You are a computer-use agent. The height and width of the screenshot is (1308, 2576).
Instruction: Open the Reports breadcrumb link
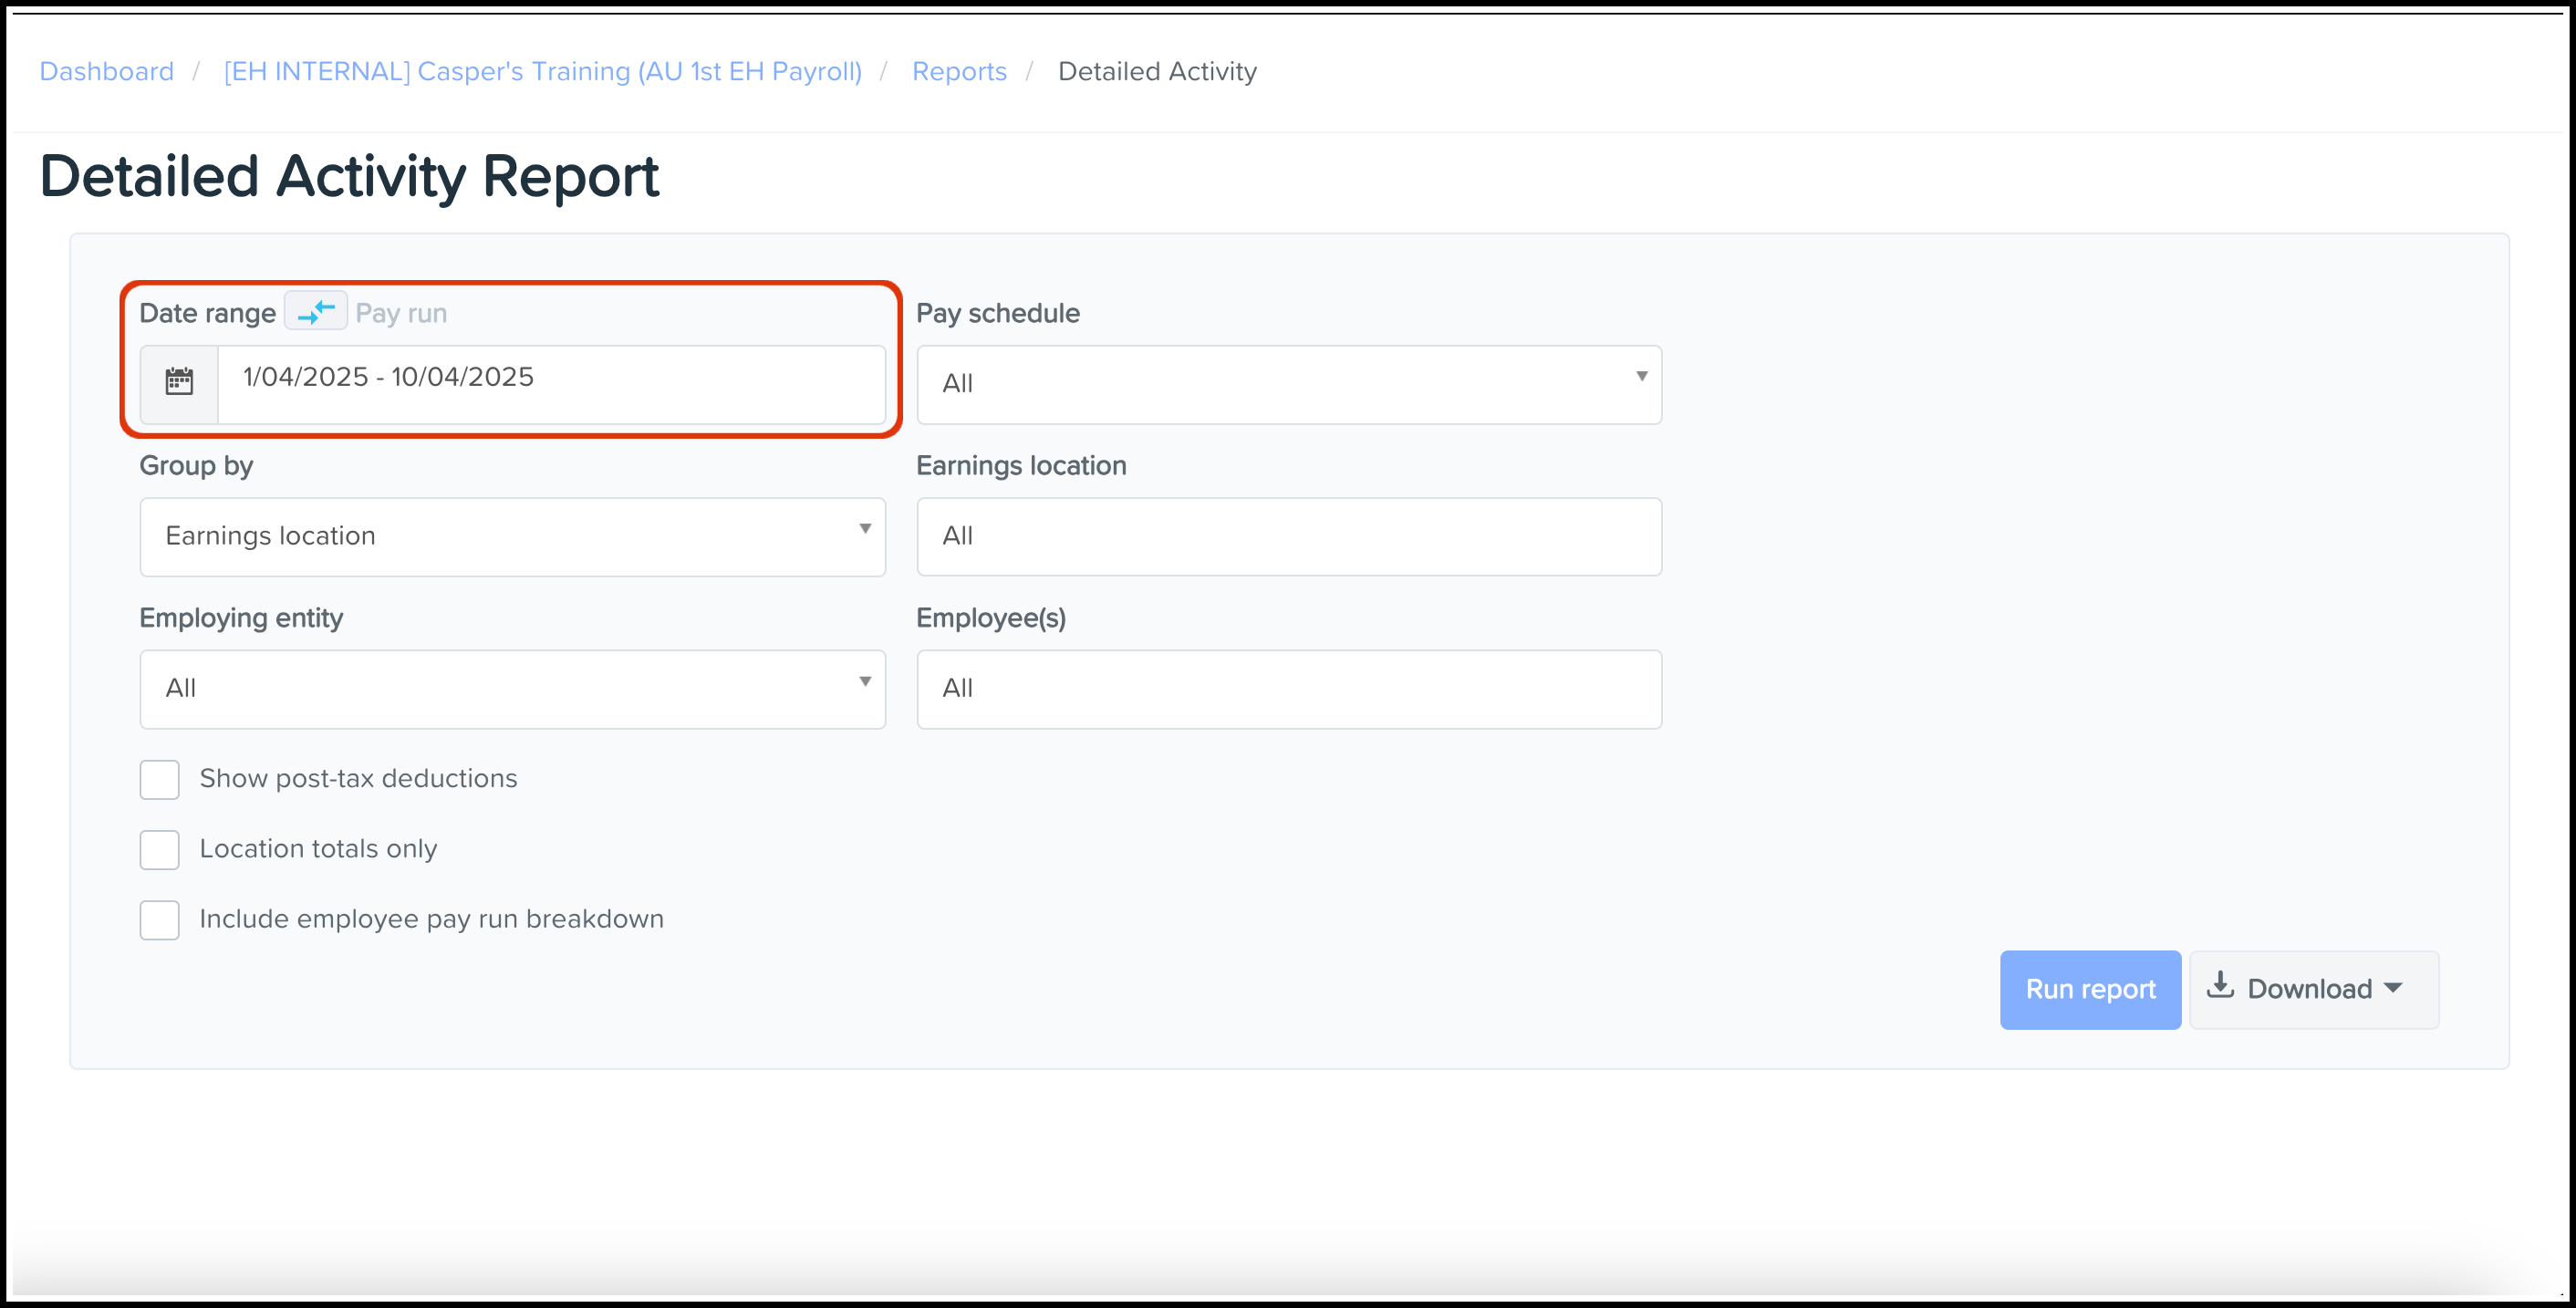[959, 71]
